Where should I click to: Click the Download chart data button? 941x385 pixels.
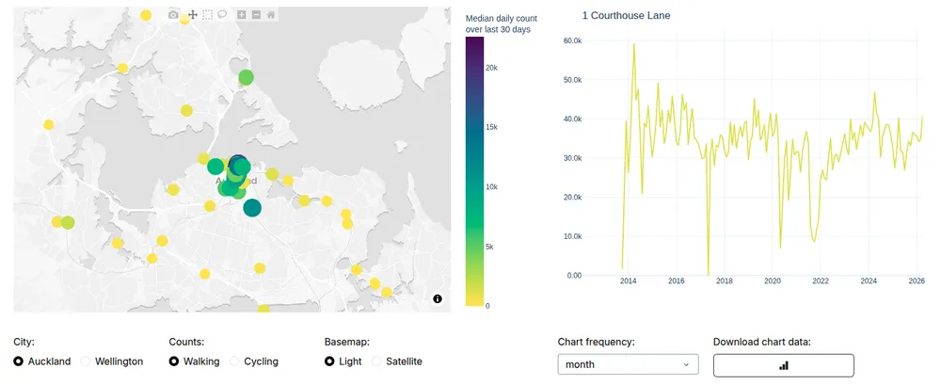(x=783, y=364)
